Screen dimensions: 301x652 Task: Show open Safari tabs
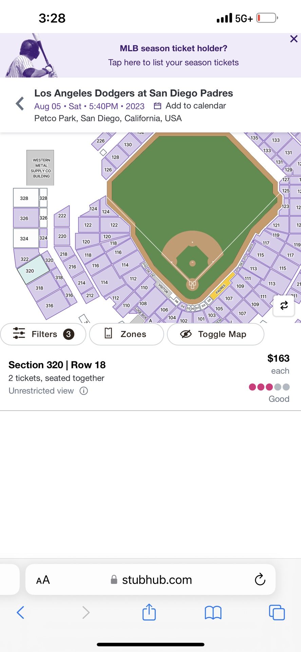tap(277, 613)
